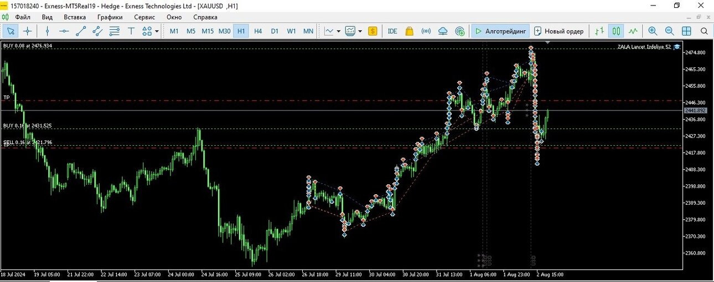
Task: Switch to bar chart display
Action: point(599,31)
